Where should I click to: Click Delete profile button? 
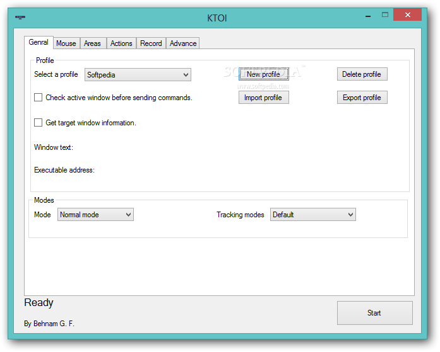362,74
